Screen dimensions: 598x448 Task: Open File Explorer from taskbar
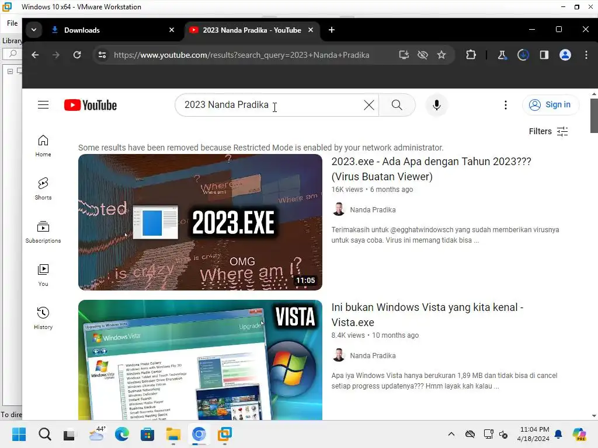173,434
